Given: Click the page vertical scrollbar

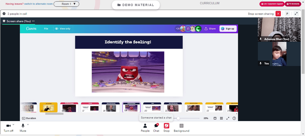Looking at the screenshot, I should (303, 42).
